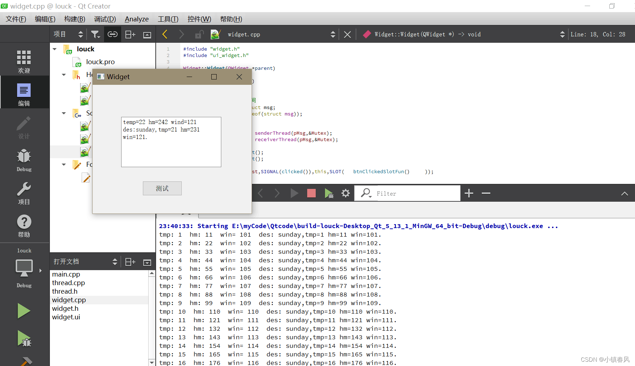Toggle the file lock icon
Screen dimensions: 635x366
pyautogui.click(x=199, y=34)
